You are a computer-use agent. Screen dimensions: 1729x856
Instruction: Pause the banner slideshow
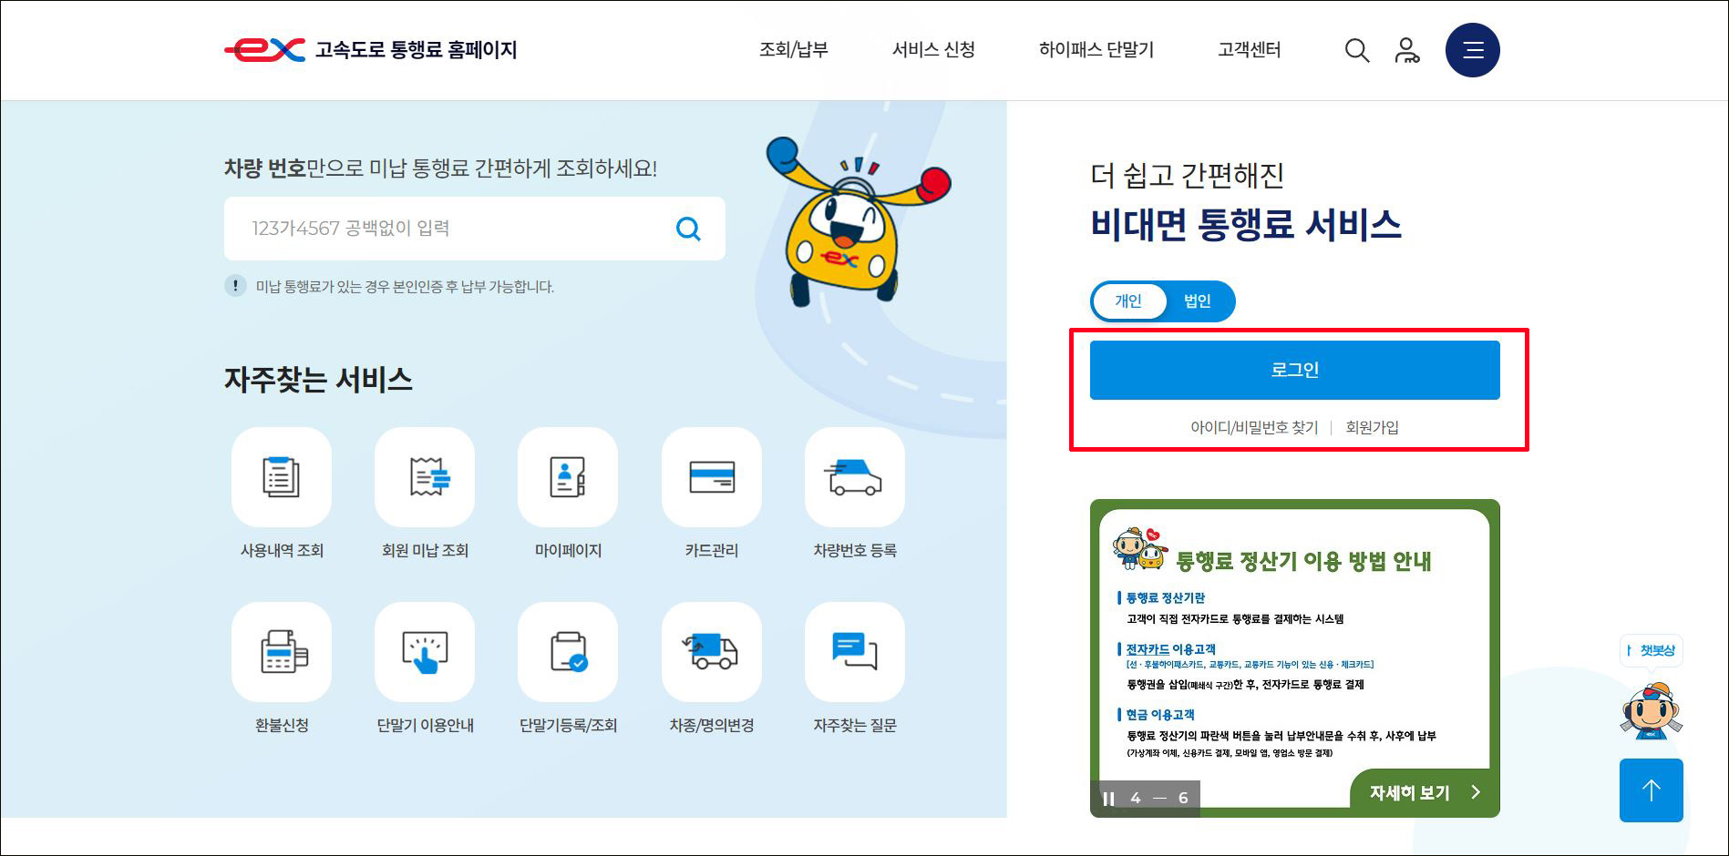point(1108,799)
